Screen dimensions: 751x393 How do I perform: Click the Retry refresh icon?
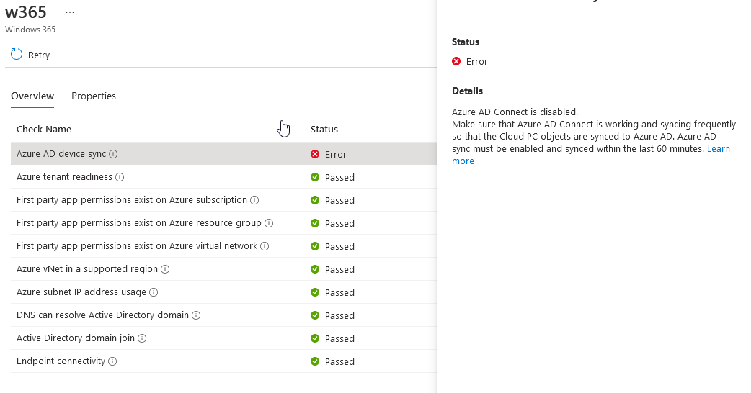click(x=17, y=55)
